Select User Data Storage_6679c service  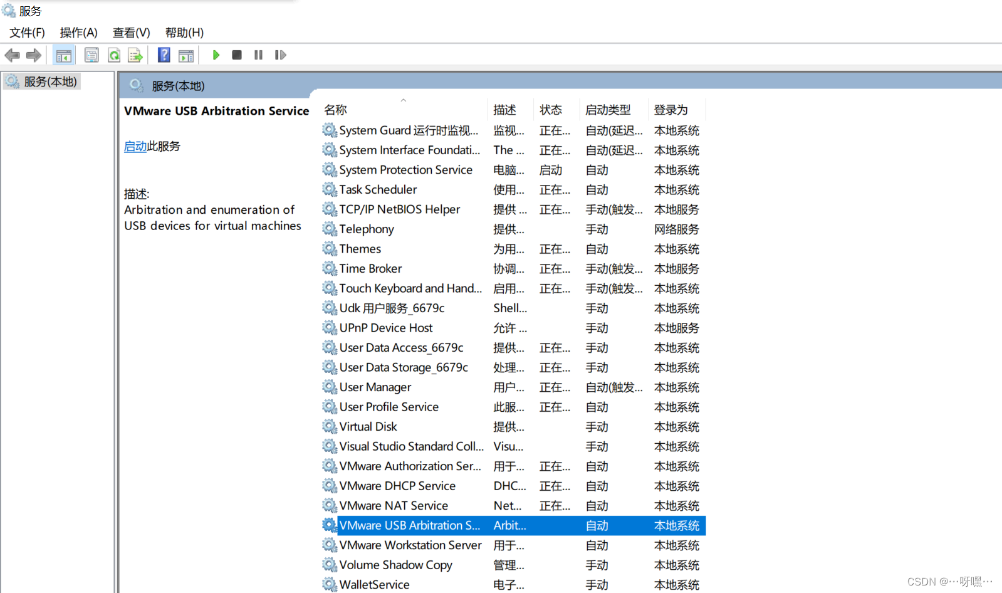coord(514,367)
